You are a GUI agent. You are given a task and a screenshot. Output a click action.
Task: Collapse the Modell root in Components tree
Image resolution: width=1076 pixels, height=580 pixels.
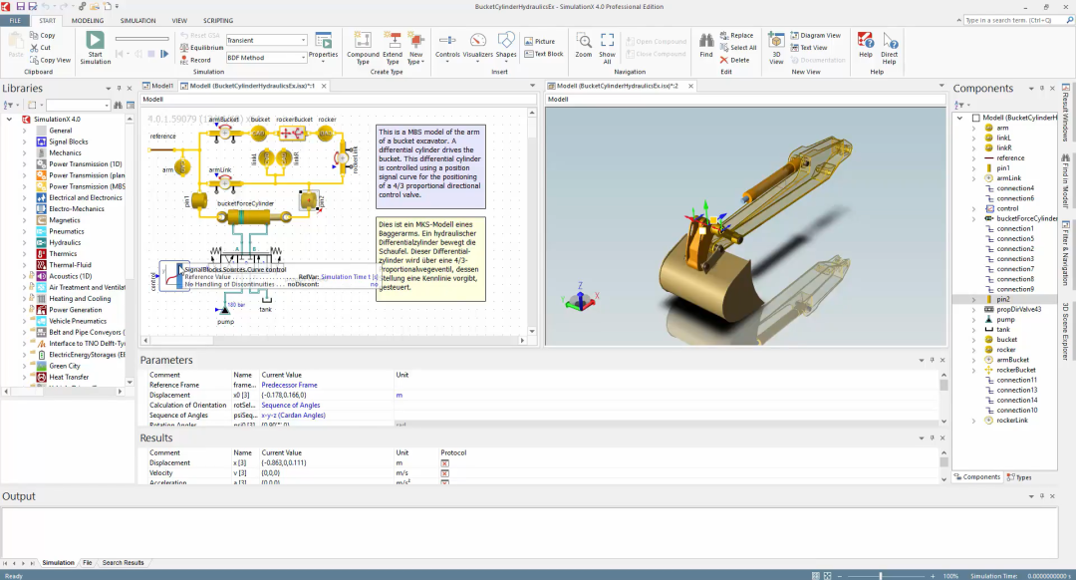click(960, 118)
